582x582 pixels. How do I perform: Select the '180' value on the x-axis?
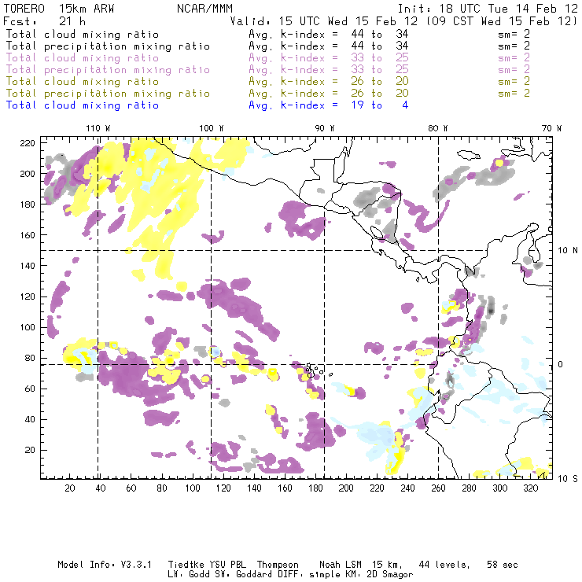315,488
